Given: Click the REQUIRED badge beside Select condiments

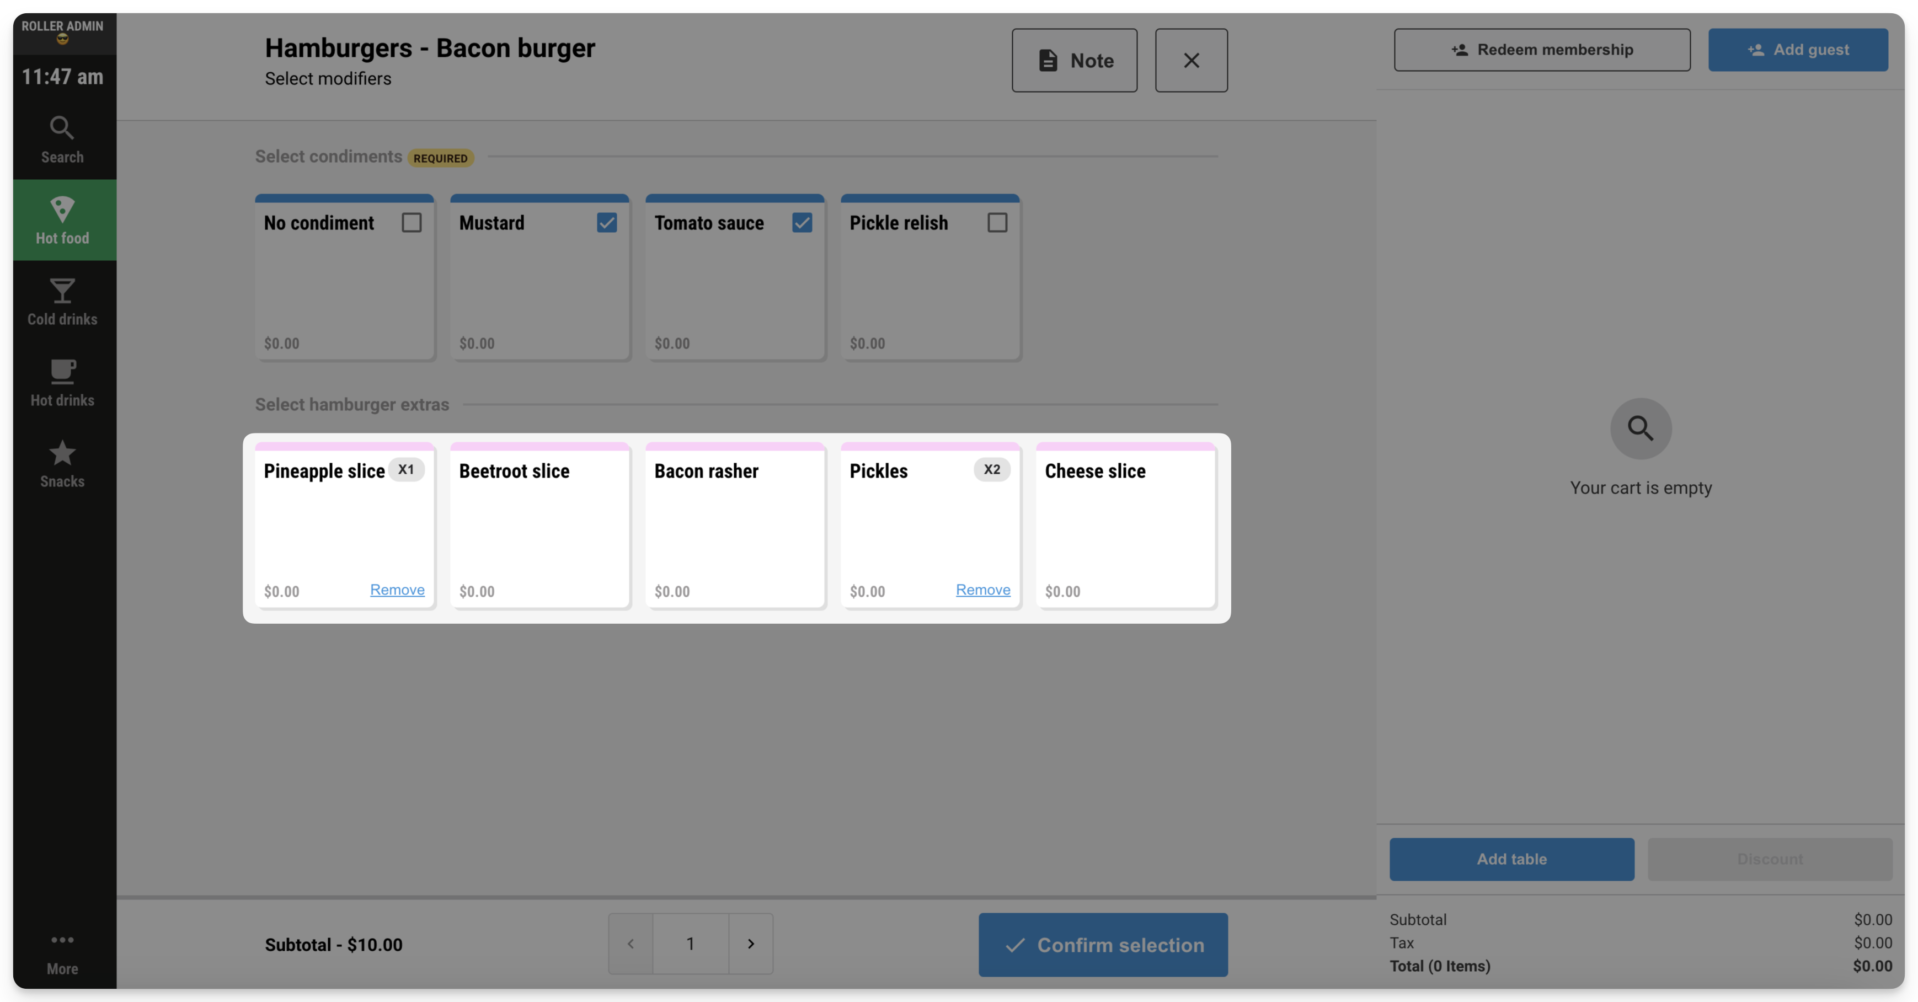Looking at the screenshot, I should 440,158.
